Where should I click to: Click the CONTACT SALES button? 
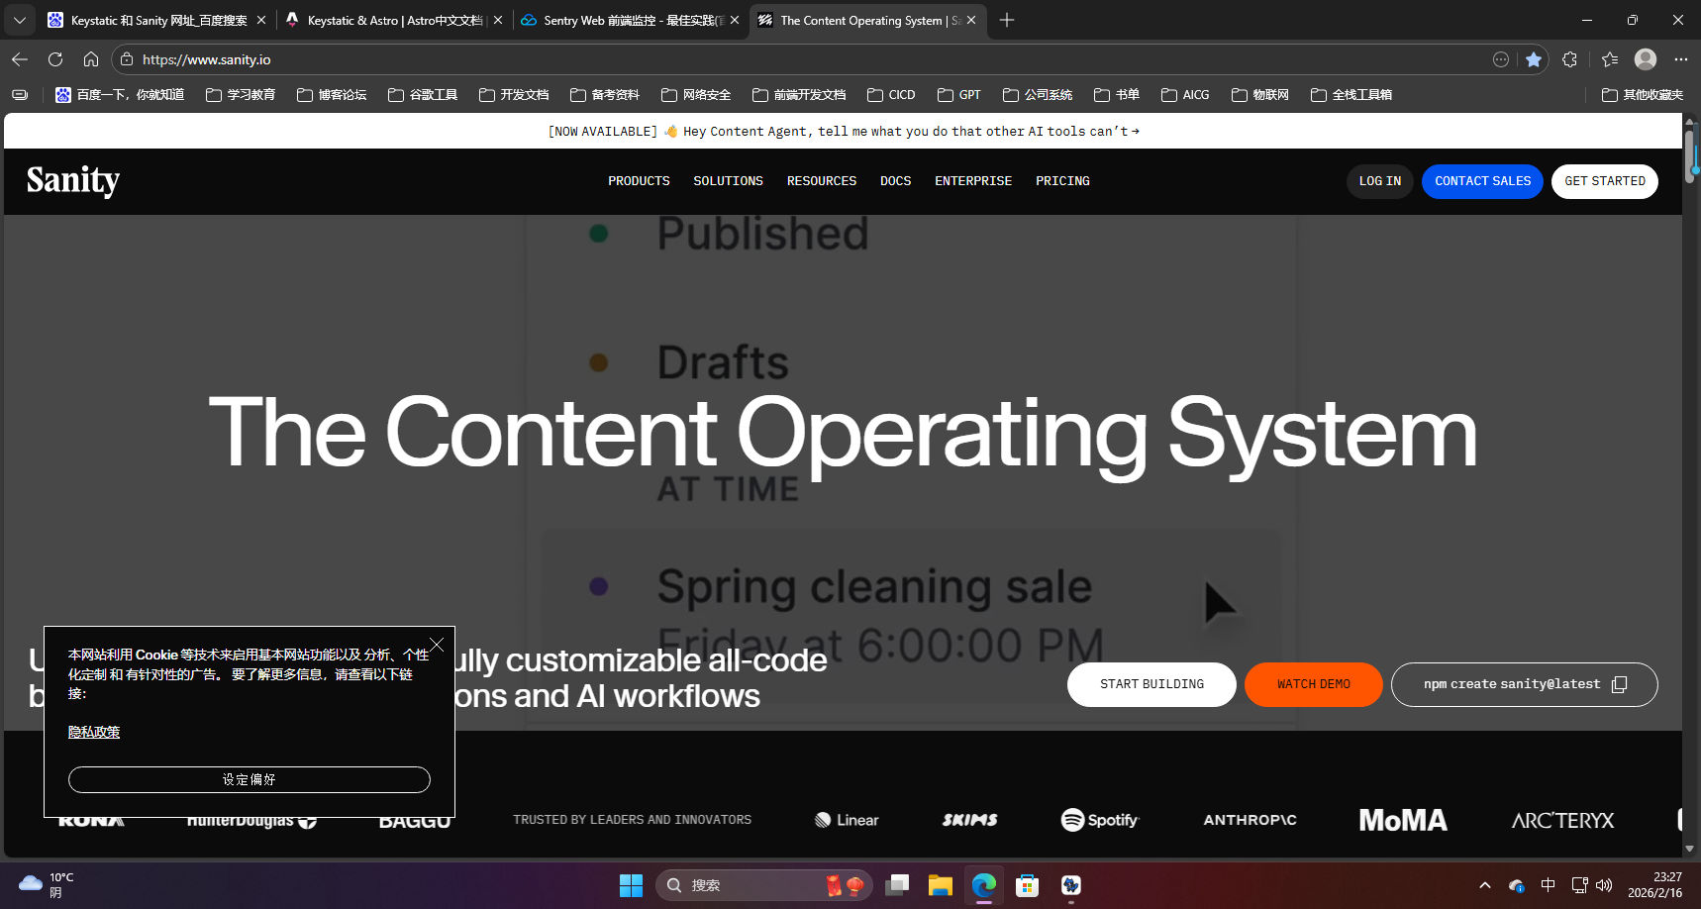click(x=1482, y=181)
